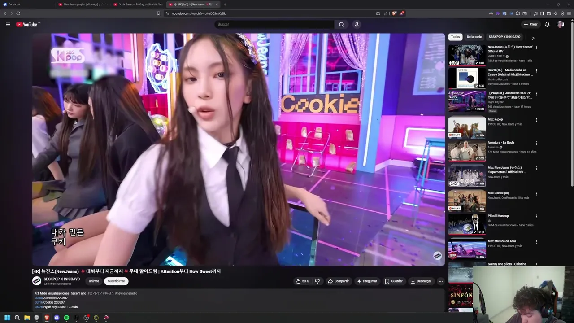This screenshot has height=323, width=574.
Task: Open the notifications bell
Action: (x=547, y=24)
